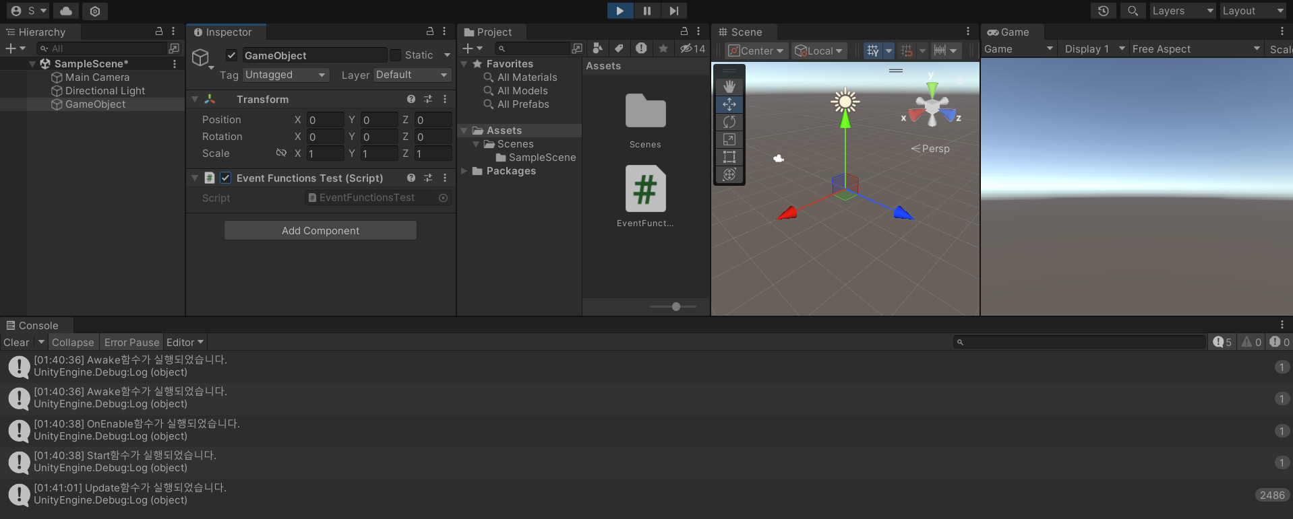Select the Move tool in Scene
Image resolution: width=1293 pixels, height=519 pixels.
pos(729,104)
